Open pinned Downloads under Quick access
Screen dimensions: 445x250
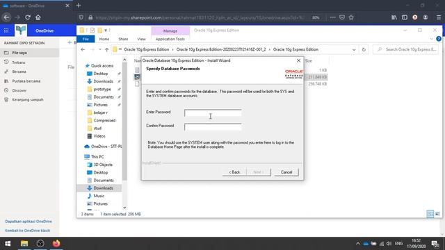point(103,81)
